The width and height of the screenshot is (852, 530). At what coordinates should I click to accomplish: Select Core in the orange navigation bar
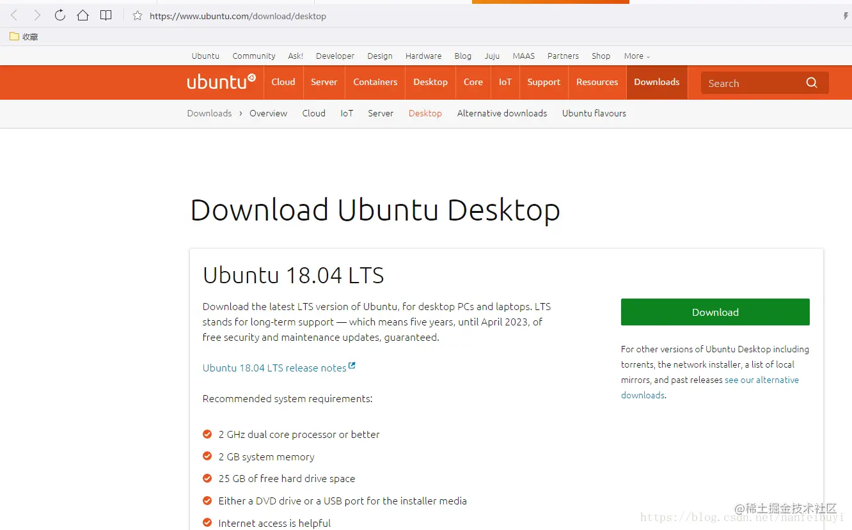(x=473, y=82)
